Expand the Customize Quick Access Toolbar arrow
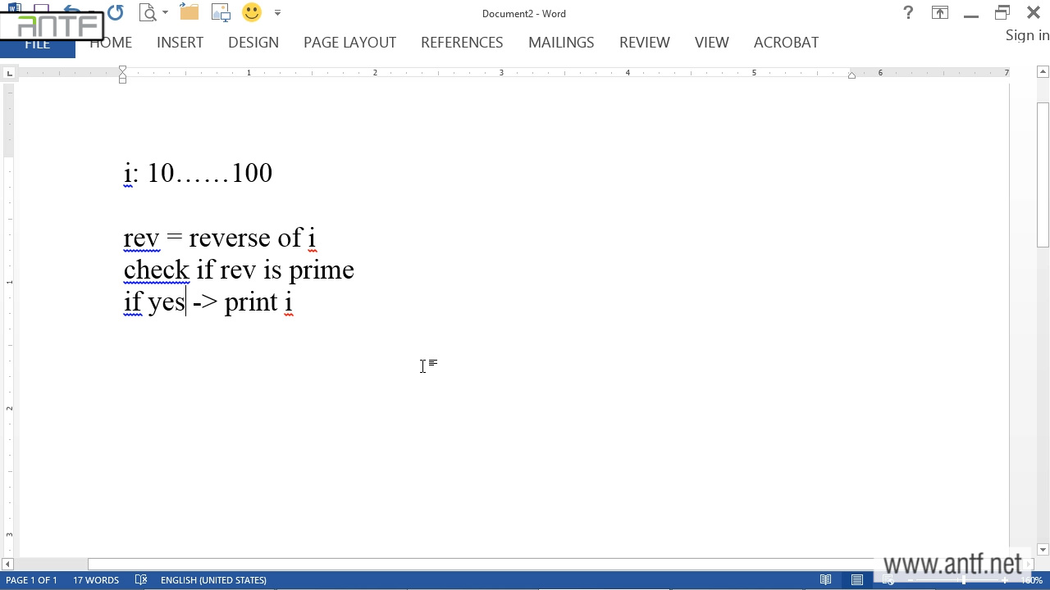 pyautogui.click(x=277, y=13)
